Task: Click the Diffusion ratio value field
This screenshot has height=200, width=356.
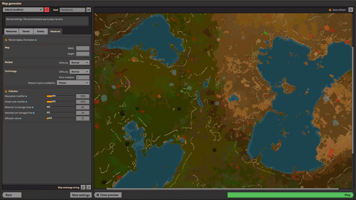Action: click(83, 118)
